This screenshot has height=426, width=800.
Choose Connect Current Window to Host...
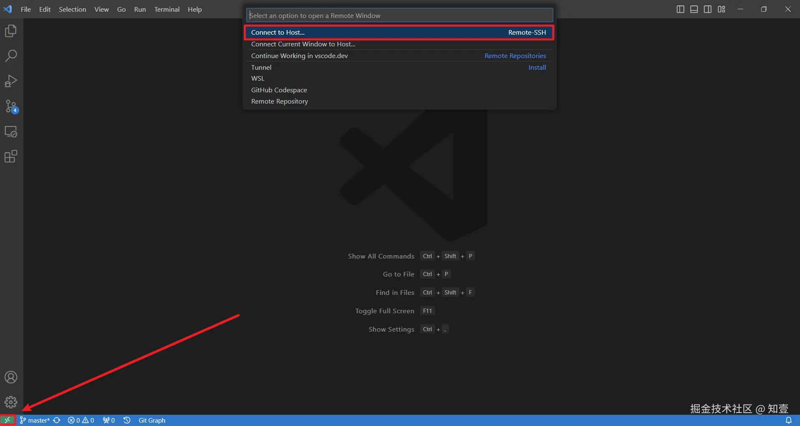399,44
